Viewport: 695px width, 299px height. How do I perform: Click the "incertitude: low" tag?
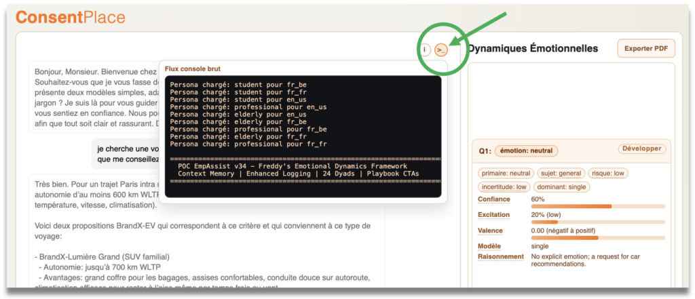click(503, 186)
